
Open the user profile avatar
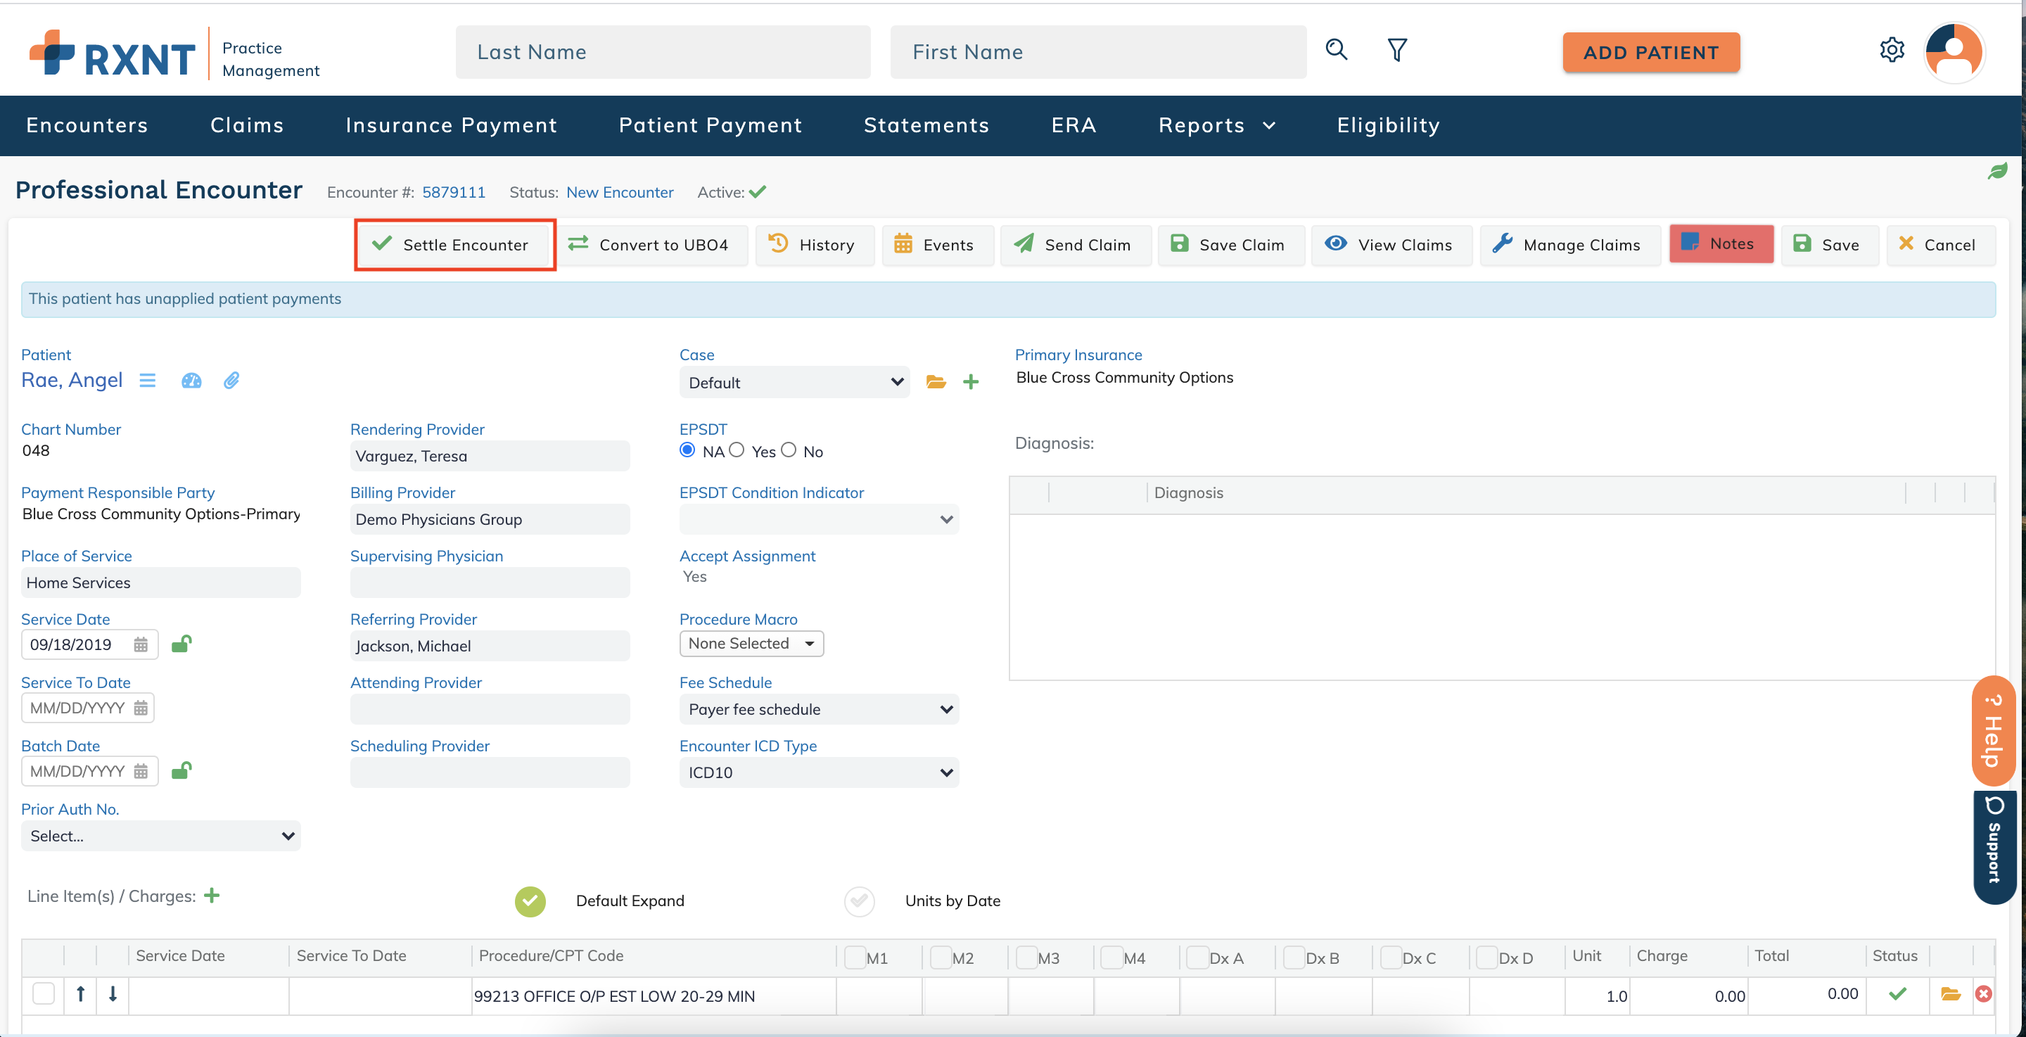[1954, 52]
